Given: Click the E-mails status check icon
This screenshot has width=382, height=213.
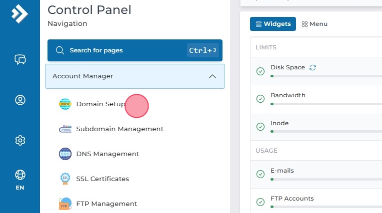Looking at the screenshot, I should 260,174.
